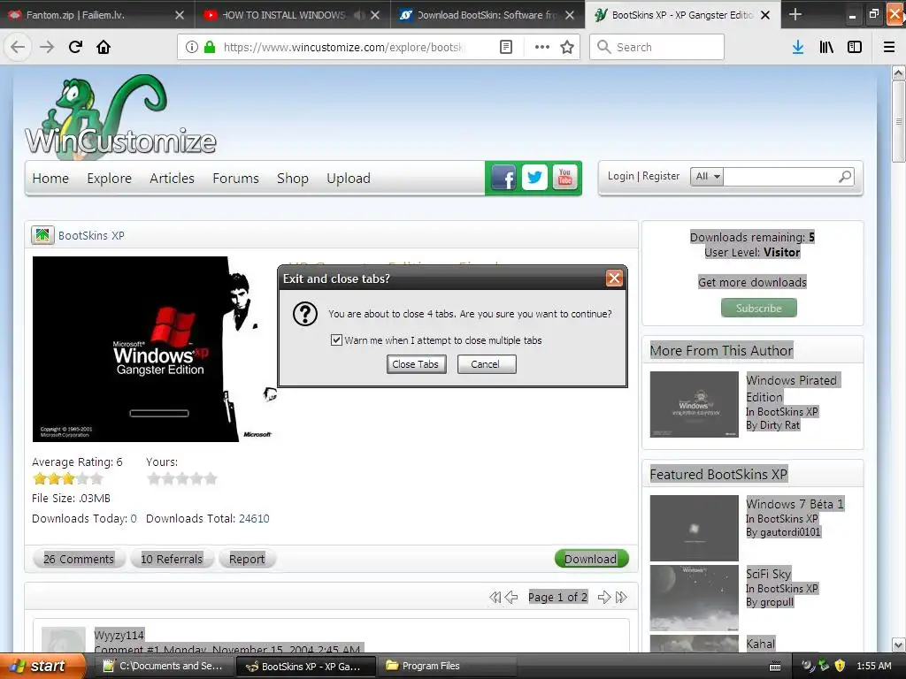Open WinCustomize YouTube icon
This screenshot has height=679, width=906.
[x=565, y=178]
